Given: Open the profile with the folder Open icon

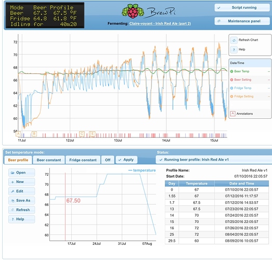Looking at the screenshot, I should pyautogui.click(x=21, y=172).
